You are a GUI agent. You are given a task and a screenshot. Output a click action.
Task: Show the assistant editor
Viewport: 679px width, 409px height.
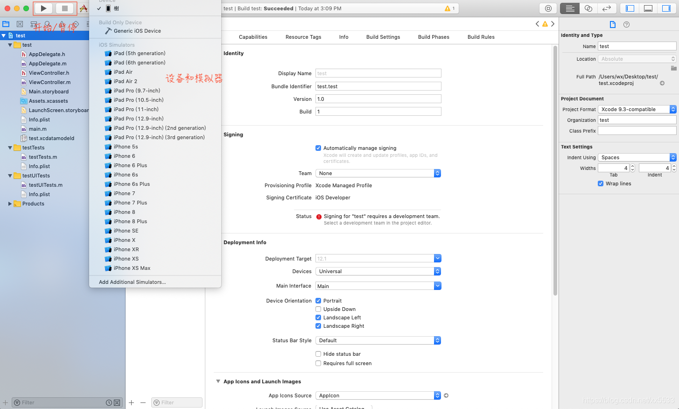pyautogui.click(x=588, y=8)
